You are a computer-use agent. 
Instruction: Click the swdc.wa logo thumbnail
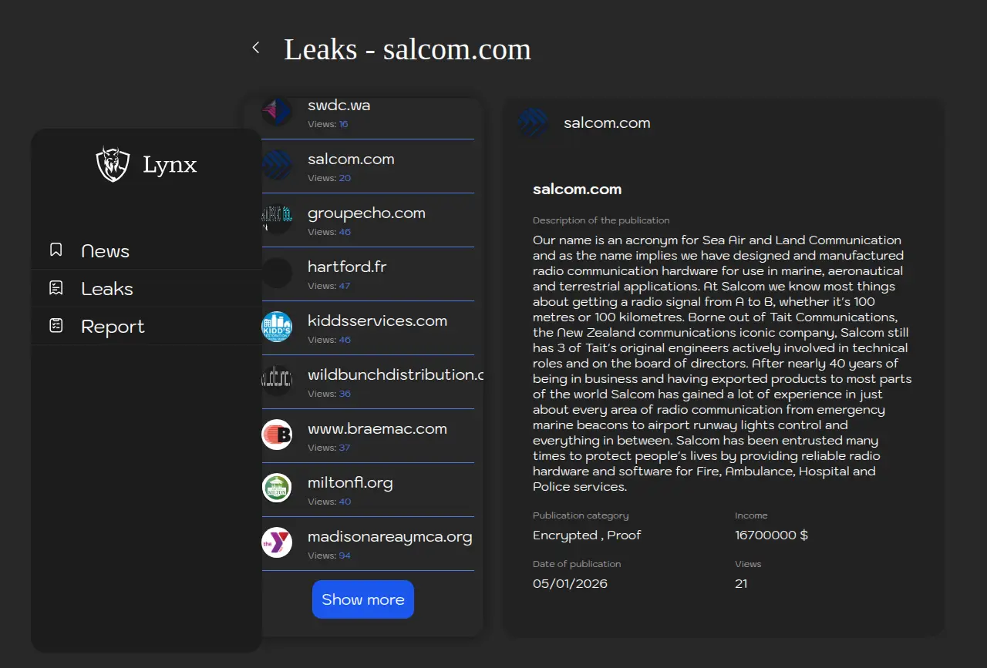tap(277, 112)
